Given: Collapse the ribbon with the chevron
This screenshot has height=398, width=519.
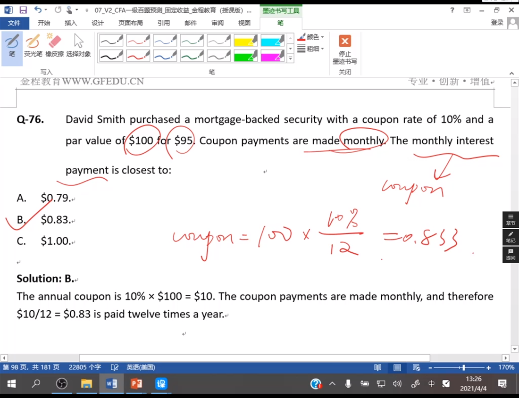Looking at the screenshot, I should 512,73.
